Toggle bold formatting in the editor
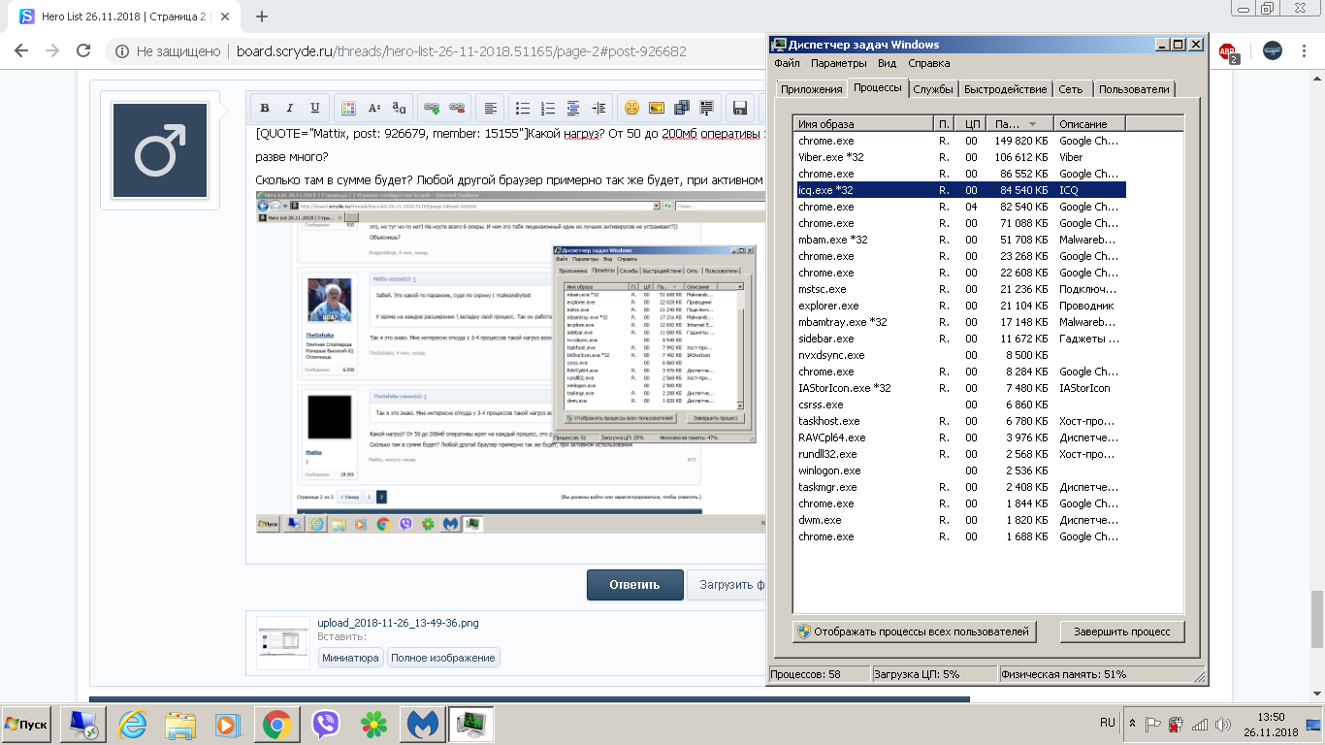1325x745 pixels. 264,108
